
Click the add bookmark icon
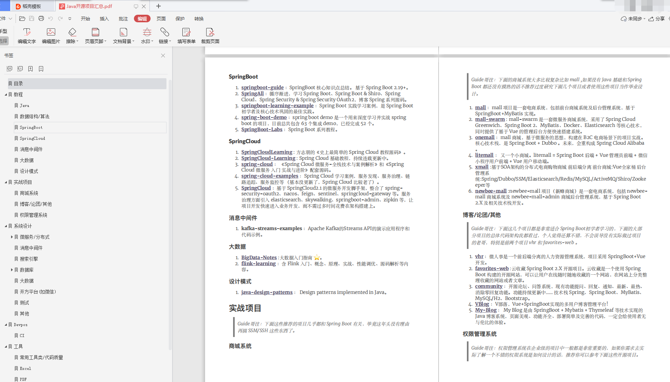pyautogui.click(x=31, y=69)
